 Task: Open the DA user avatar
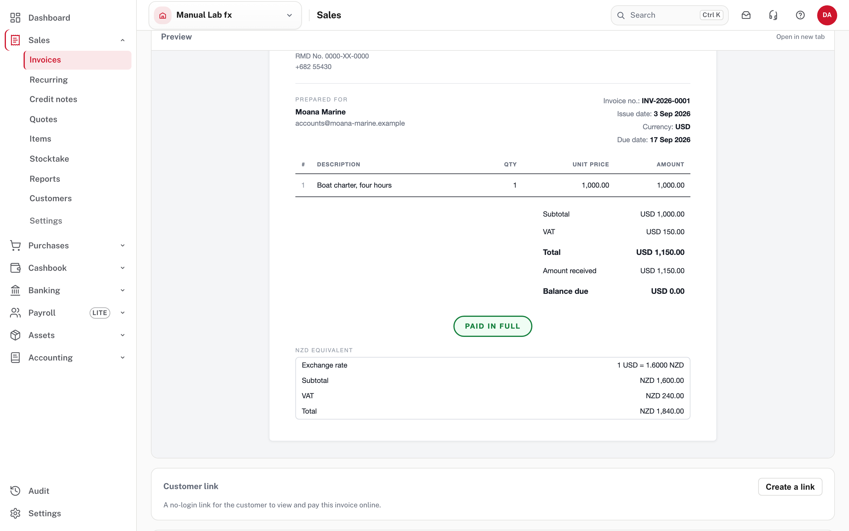click(827, 15)
